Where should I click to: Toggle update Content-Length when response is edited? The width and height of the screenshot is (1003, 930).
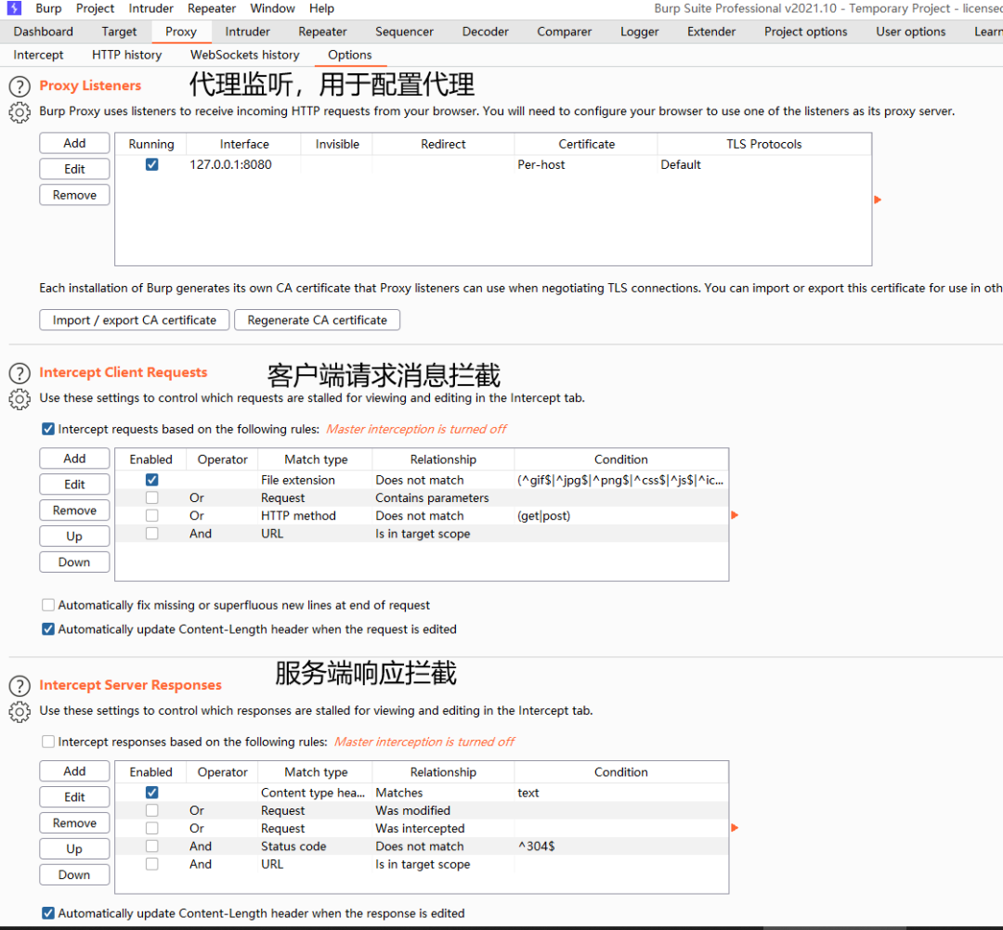pyautogui.click(x=48, y=912)
